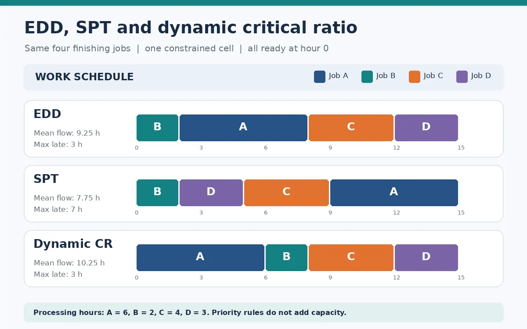Click 'Max late: 3 h' under Dynamic CR
The width and height of the screenshot is (527, 329).
coord(58,275)
